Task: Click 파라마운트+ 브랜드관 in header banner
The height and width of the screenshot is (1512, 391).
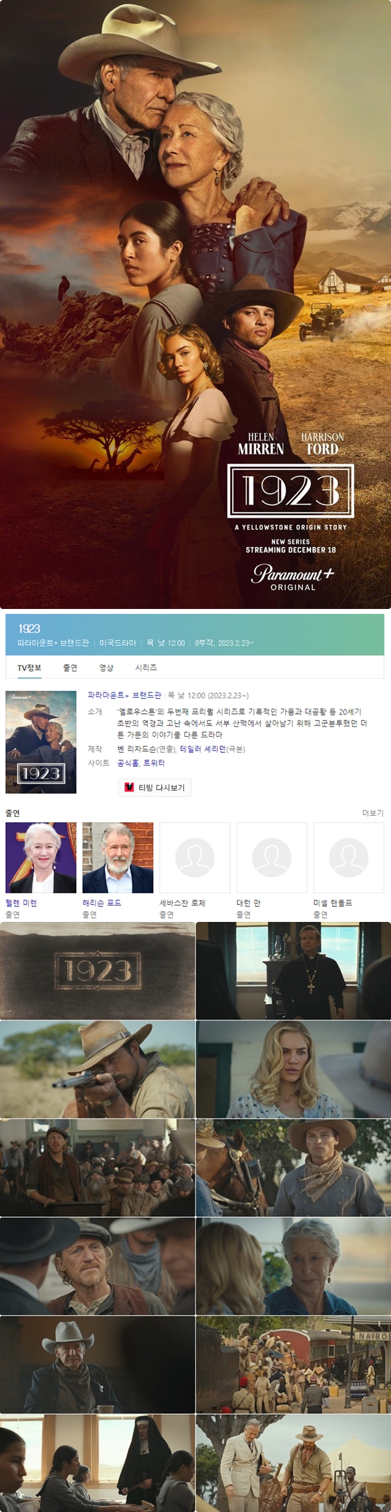Action: (53, 643)
